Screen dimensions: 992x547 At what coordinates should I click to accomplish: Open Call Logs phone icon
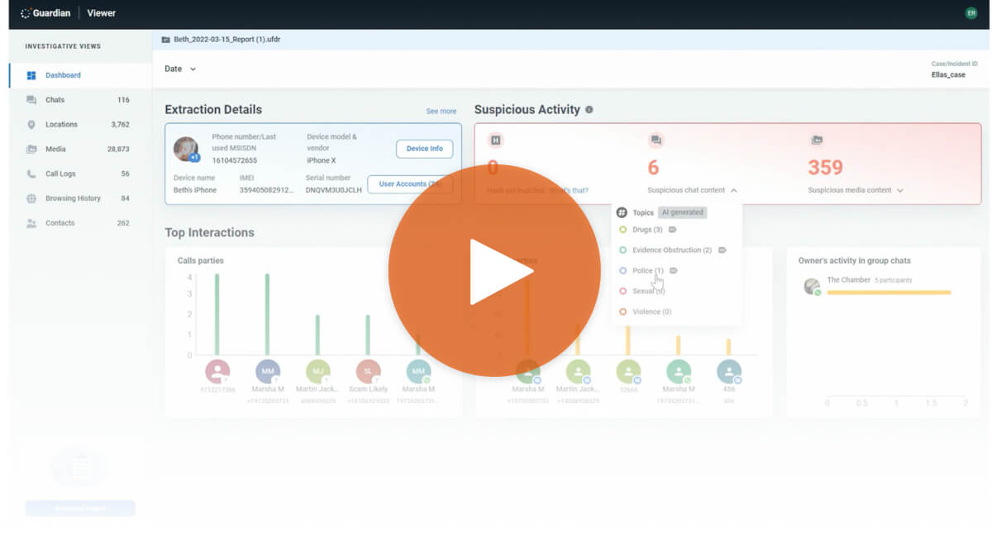click(x=31, y=174)
